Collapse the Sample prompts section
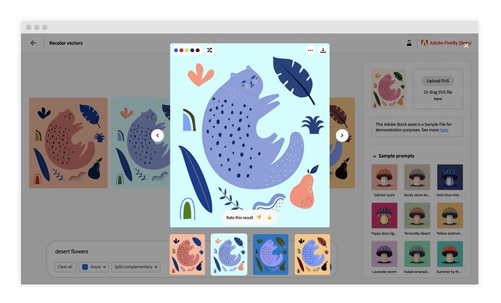This screenshot has width=501, height=303. pyautogui.click(x=374, y=156)
